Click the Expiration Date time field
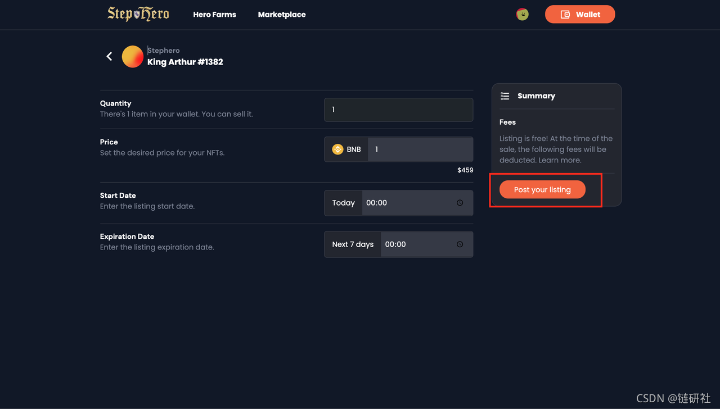 pyautogui.click(x=426, y=244)
